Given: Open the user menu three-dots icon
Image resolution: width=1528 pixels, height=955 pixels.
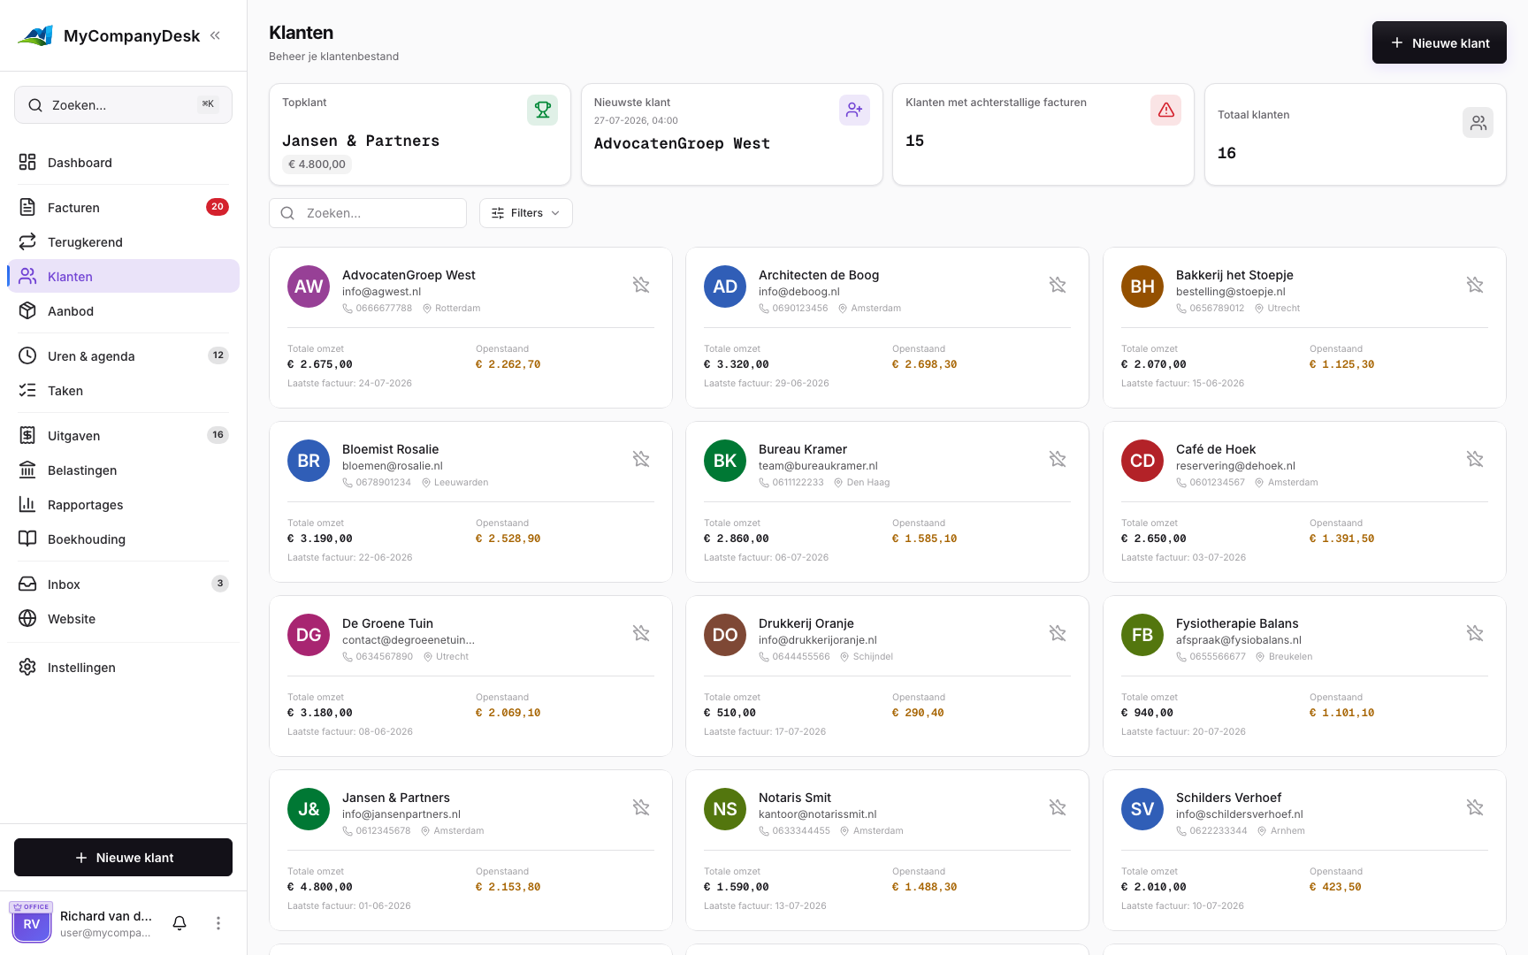Looking at the screenshot, I should 218,923.
